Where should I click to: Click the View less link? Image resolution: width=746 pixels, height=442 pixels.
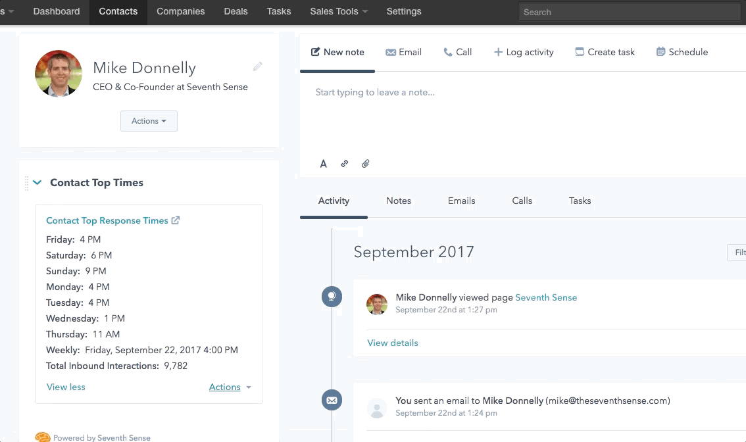coord(66,387)
